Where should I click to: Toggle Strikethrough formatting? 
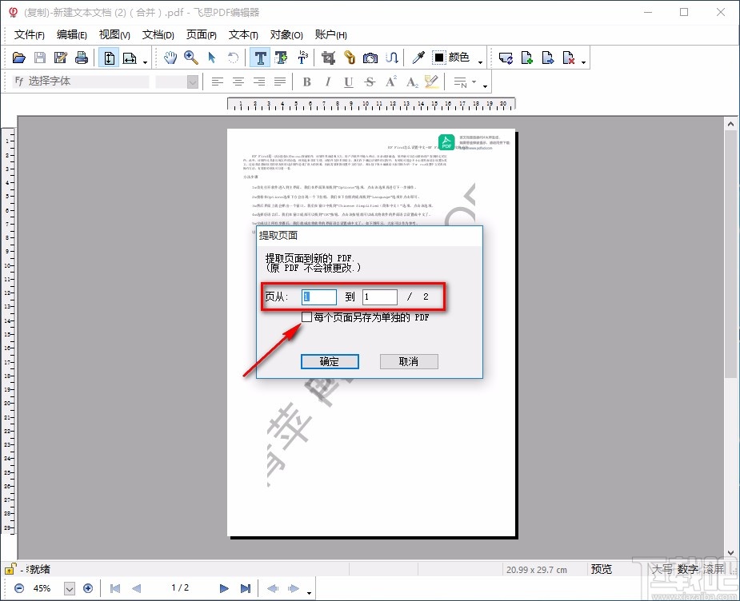[x=370, y=82]
